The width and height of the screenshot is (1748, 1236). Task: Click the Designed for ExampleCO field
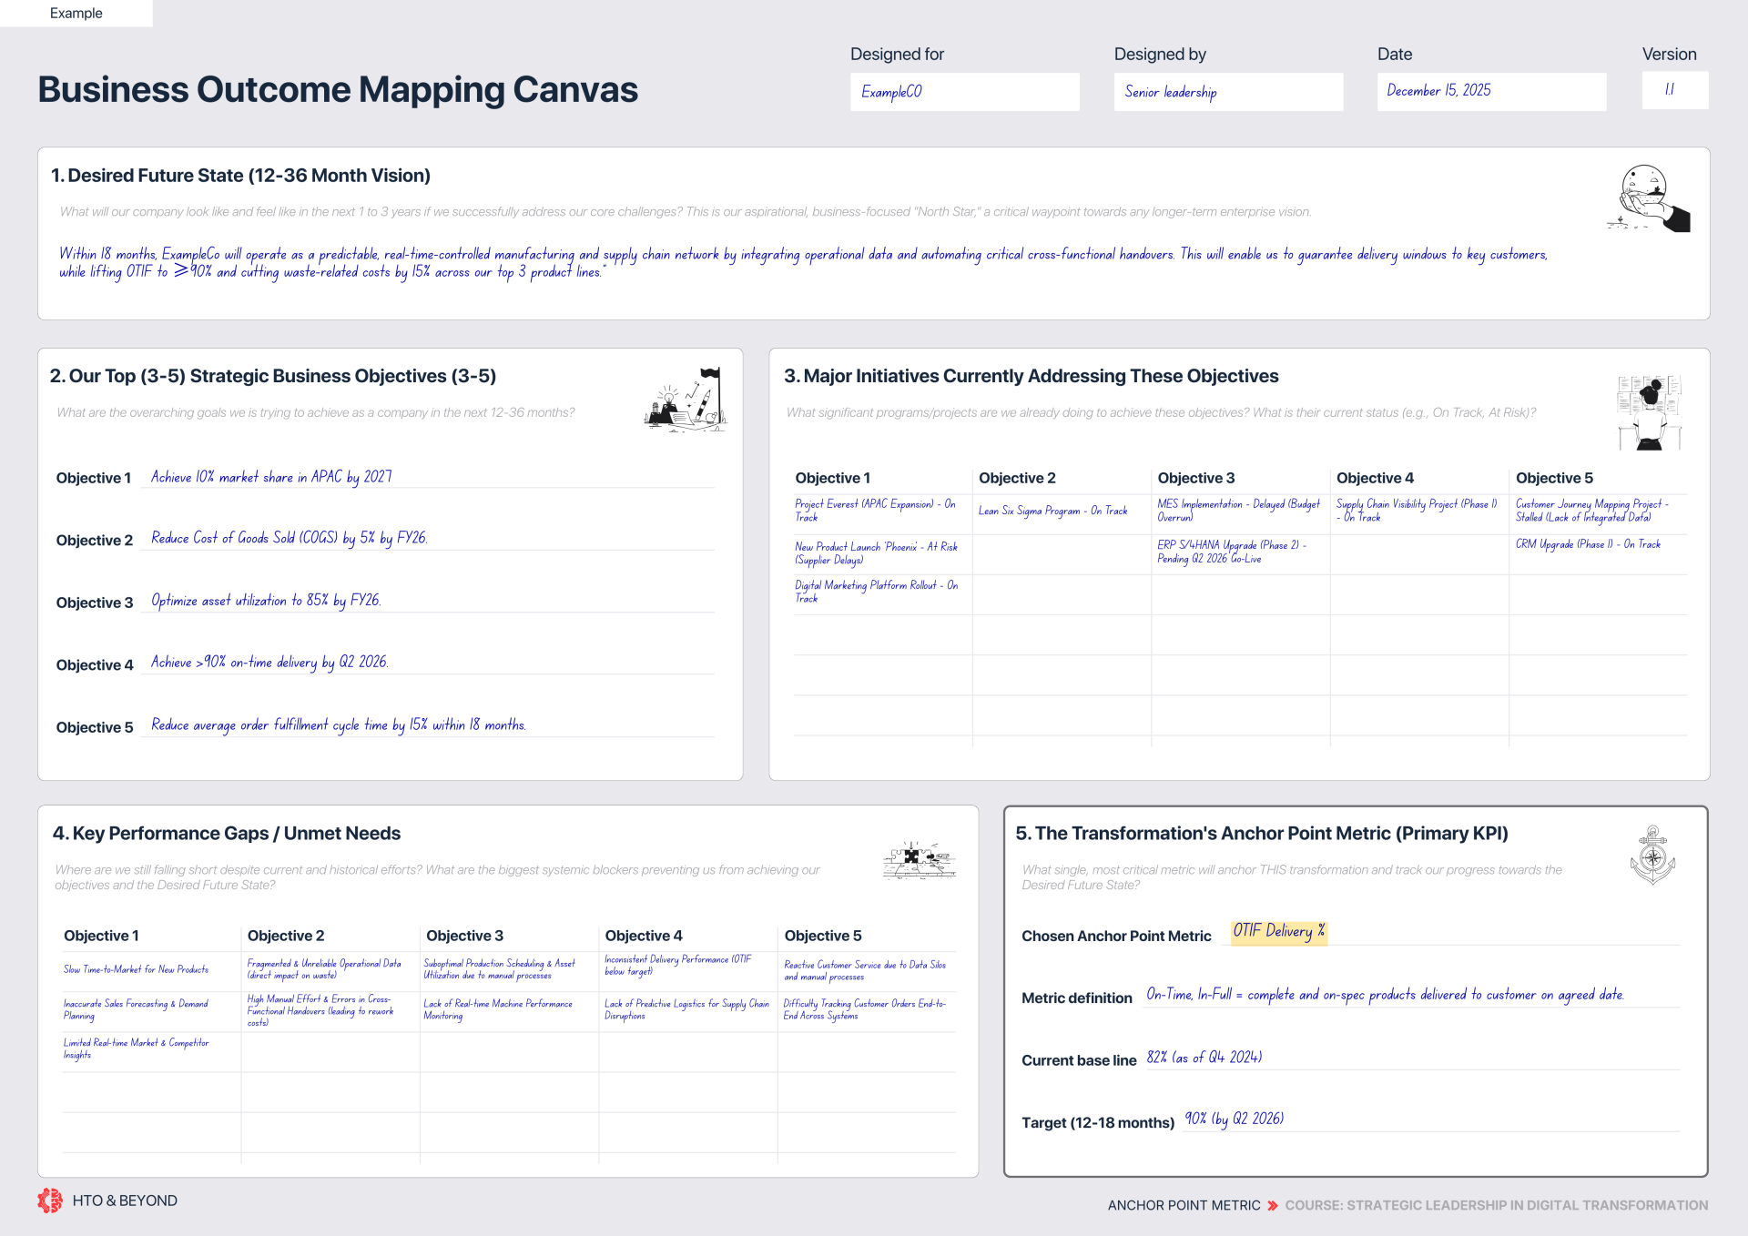[964, 92]
